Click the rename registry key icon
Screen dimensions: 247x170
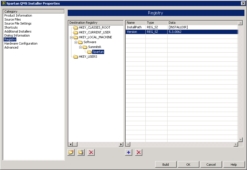coord(81,152)
